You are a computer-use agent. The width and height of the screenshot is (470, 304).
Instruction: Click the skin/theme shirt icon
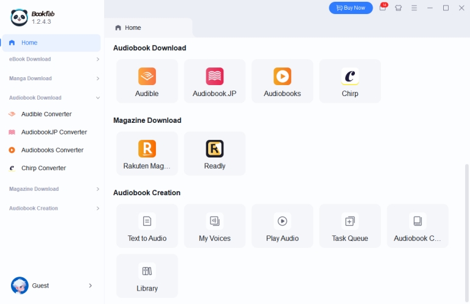coord(398,8)
